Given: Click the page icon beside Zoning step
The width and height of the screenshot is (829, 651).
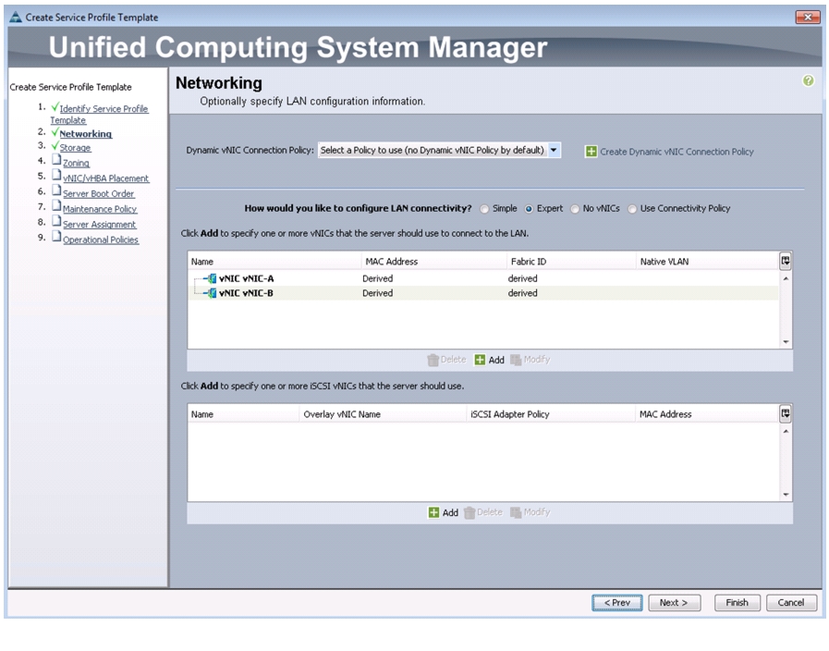Looking at the screenshot, I should pos(56,160).
